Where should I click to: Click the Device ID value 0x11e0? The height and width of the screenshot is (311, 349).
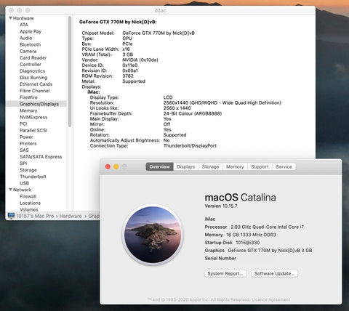click(130, 65)
